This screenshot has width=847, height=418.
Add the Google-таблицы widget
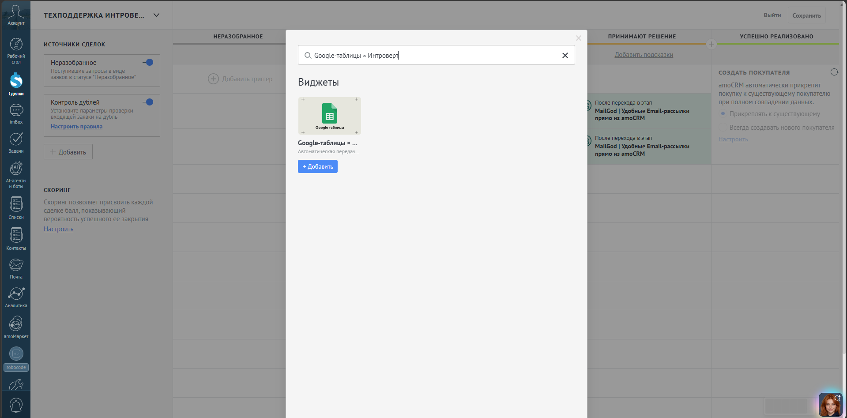coord(318,166)
